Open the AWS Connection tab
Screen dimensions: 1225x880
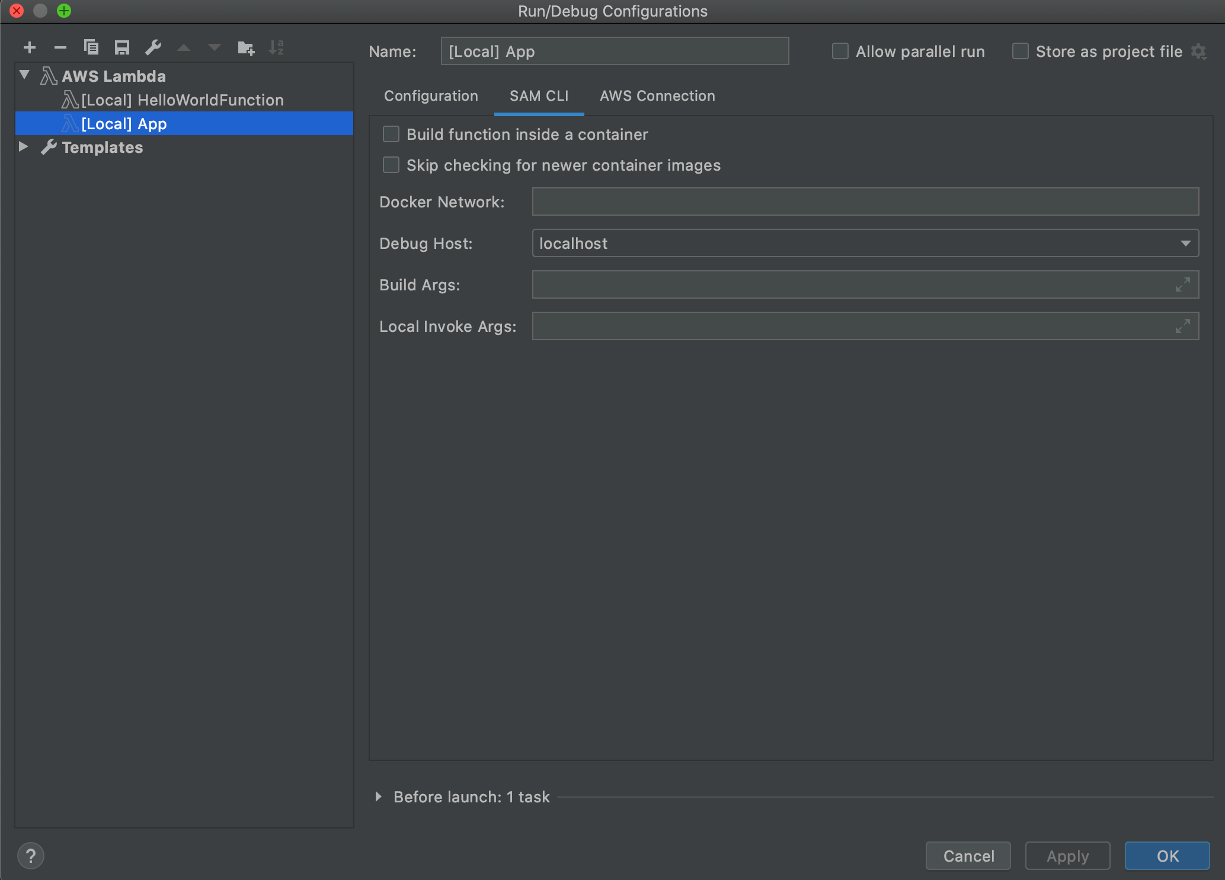[x=657, y=95]
